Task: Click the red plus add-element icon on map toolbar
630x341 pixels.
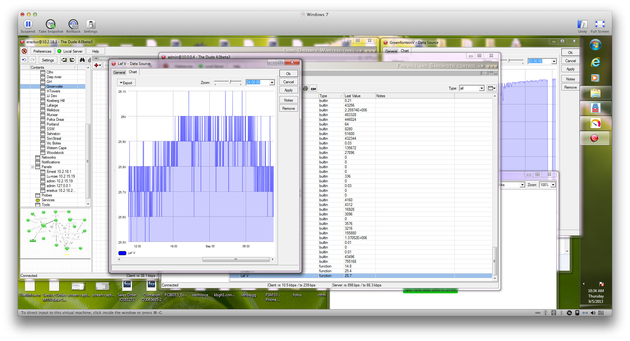Action: pyautogui.click(x=96, y=66)
